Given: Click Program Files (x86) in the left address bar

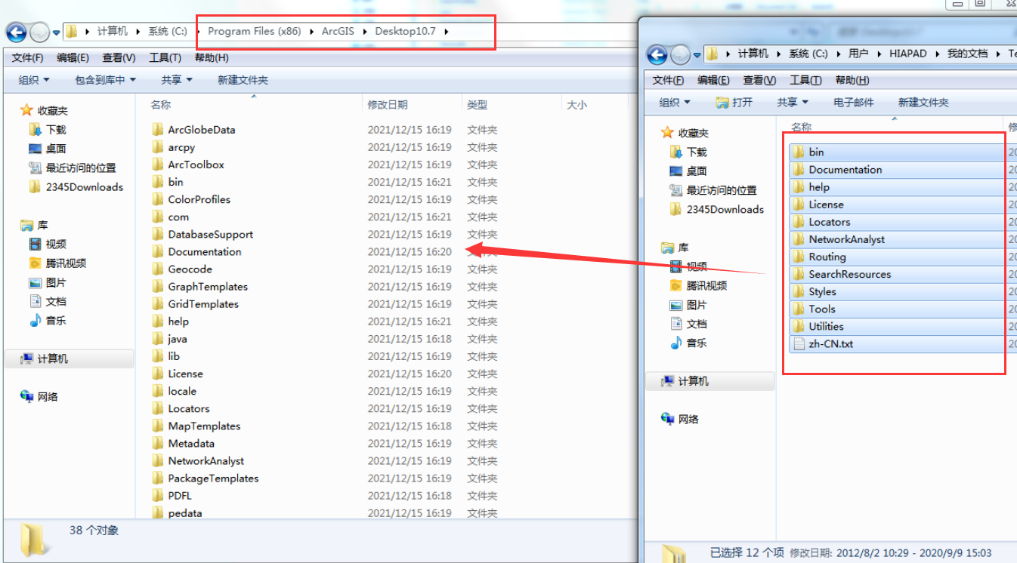Looking at the screenshot, I should click(x=254, y=31).
